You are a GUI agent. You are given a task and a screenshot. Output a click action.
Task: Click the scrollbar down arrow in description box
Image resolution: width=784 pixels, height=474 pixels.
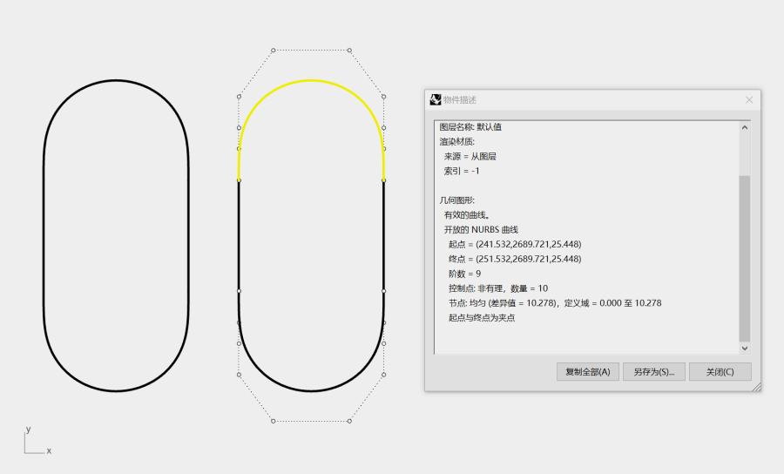744,348
